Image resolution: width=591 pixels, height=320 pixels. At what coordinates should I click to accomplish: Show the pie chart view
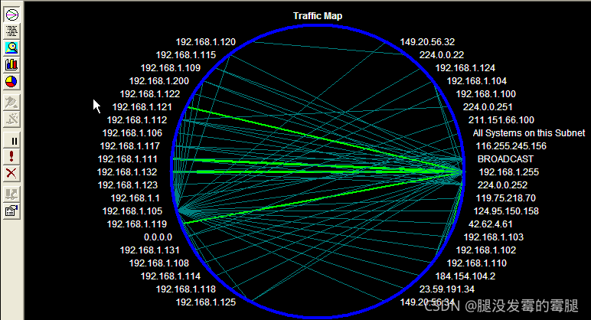pos(11,81)
